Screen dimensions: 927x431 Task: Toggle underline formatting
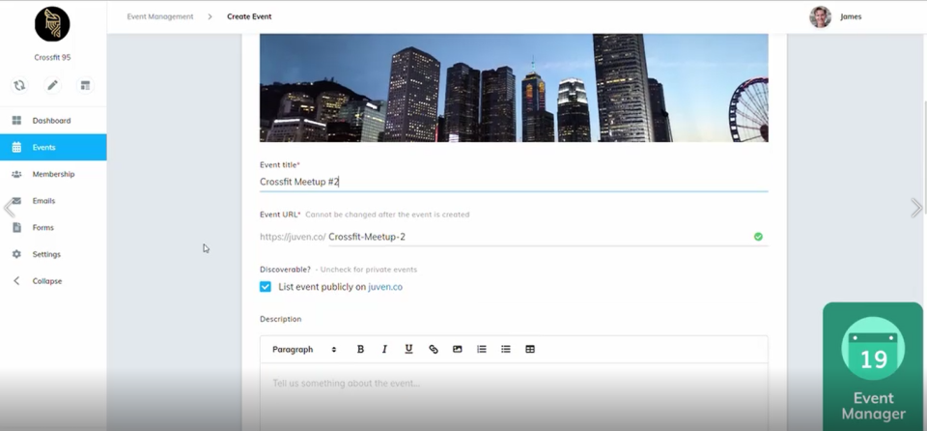point(408,349)
